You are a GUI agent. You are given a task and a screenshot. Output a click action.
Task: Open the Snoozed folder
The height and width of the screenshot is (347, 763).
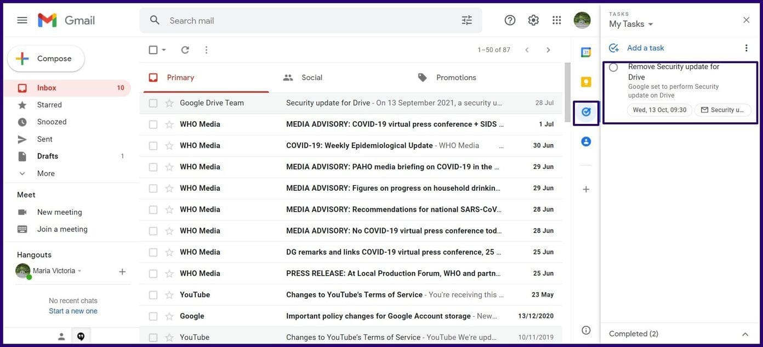click(x=67, y=122)
